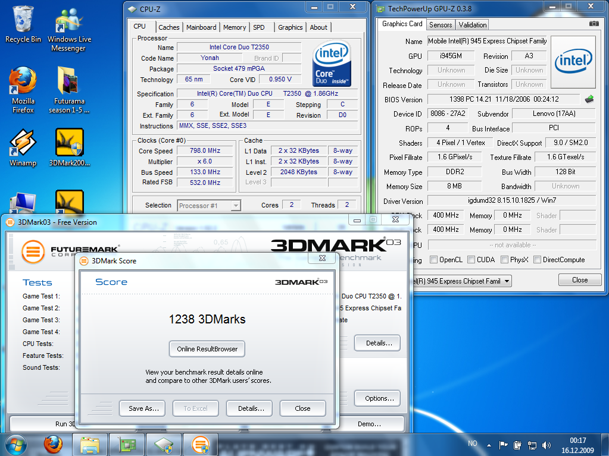This screenshot has height=456, width=609.
Task: Switch to the Caches tab in CPU-Z
Action: (169, 27)
